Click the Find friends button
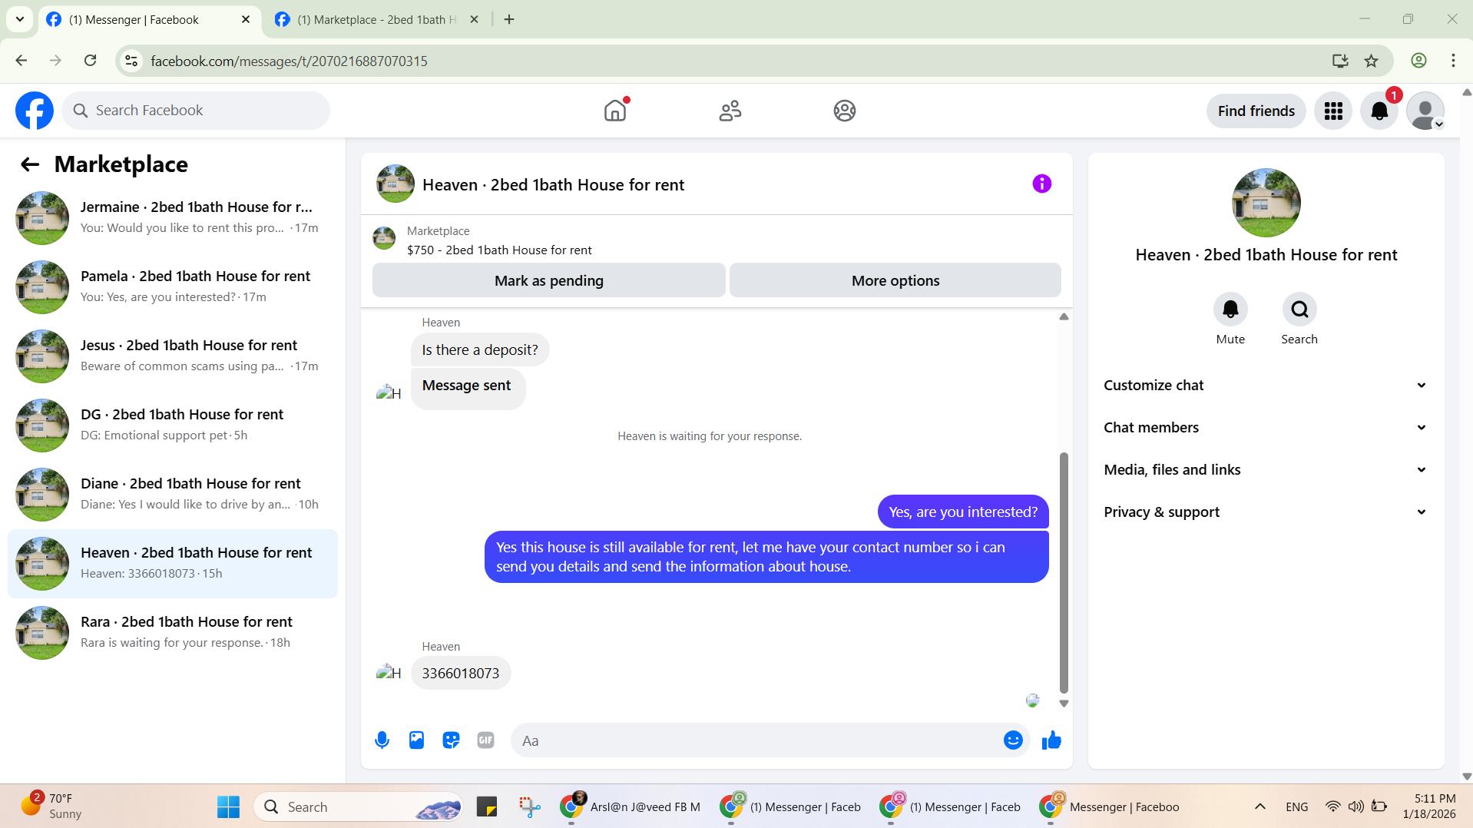Screen dimensions: 1473x828 click(1256, 111)
